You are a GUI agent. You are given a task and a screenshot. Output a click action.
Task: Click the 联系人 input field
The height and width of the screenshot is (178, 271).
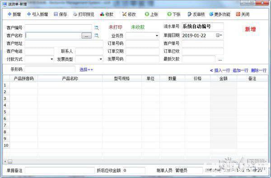pyautogui.click(x=89, y=51)
